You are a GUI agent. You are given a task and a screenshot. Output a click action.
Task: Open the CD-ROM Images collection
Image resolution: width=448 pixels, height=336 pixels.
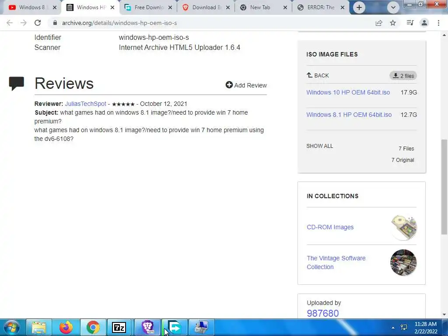tap(330, 227)
